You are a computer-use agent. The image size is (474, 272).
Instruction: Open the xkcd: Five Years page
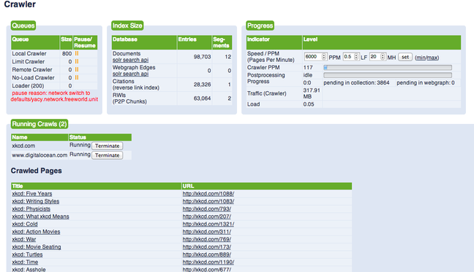(x=32, y=194)
